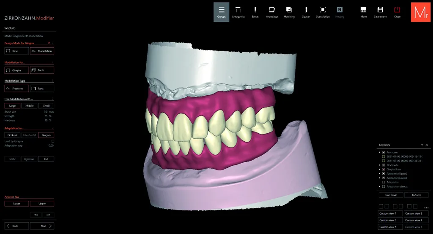
Task: Open the Articulator tool
Action: click(x=272, y=12)
